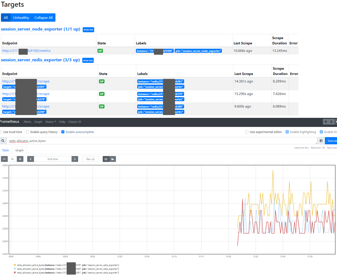
Task: Open the session_server_redis_exporter group link
Action: (40, 60)
